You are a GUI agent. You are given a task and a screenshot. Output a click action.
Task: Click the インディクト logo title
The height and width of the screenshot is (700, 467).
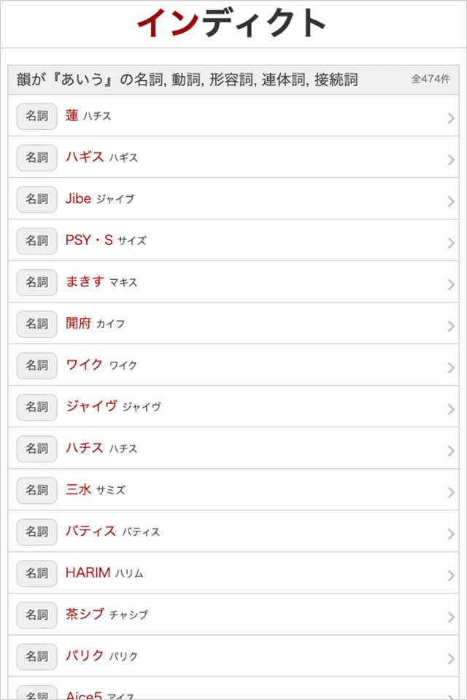232,23
